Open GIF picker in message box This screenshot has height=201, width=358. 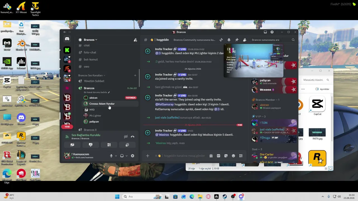218,156
